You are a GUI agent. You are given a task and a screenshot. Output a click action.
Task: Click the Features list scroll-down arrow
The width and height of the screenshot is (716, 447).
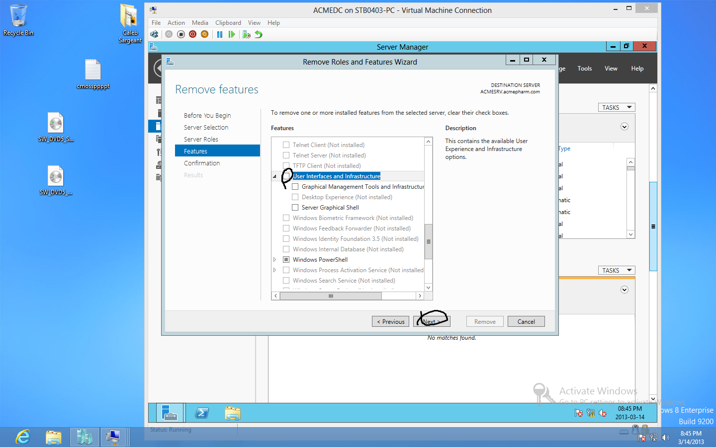(x=428, y=288)
